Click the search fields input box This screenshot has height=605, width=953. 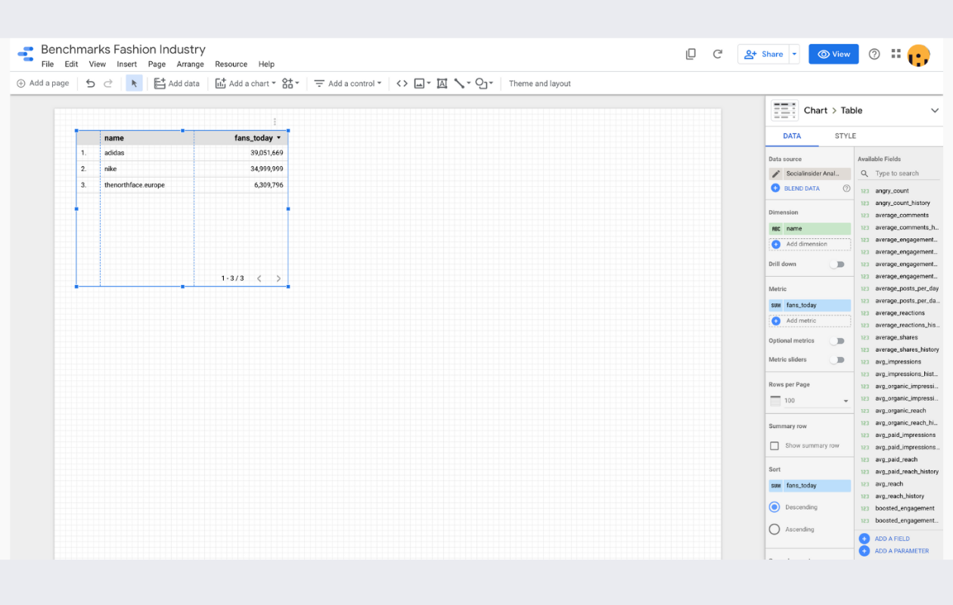click(906, 173)
